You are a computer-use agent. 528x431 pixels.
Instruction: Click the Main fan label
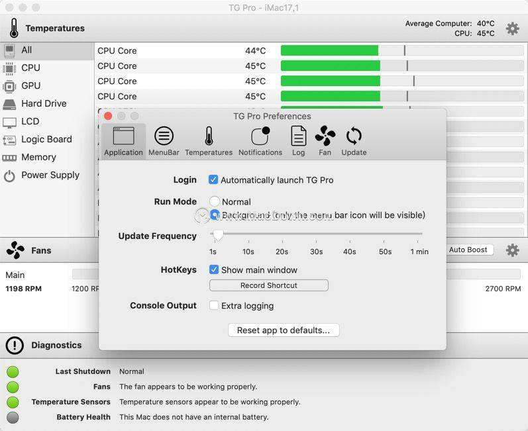(15, 275)
